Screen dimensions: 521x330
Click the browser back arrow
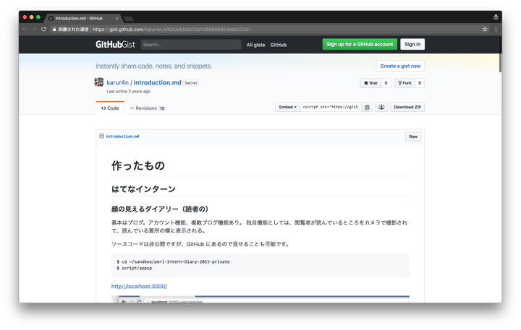pos(25,29)
